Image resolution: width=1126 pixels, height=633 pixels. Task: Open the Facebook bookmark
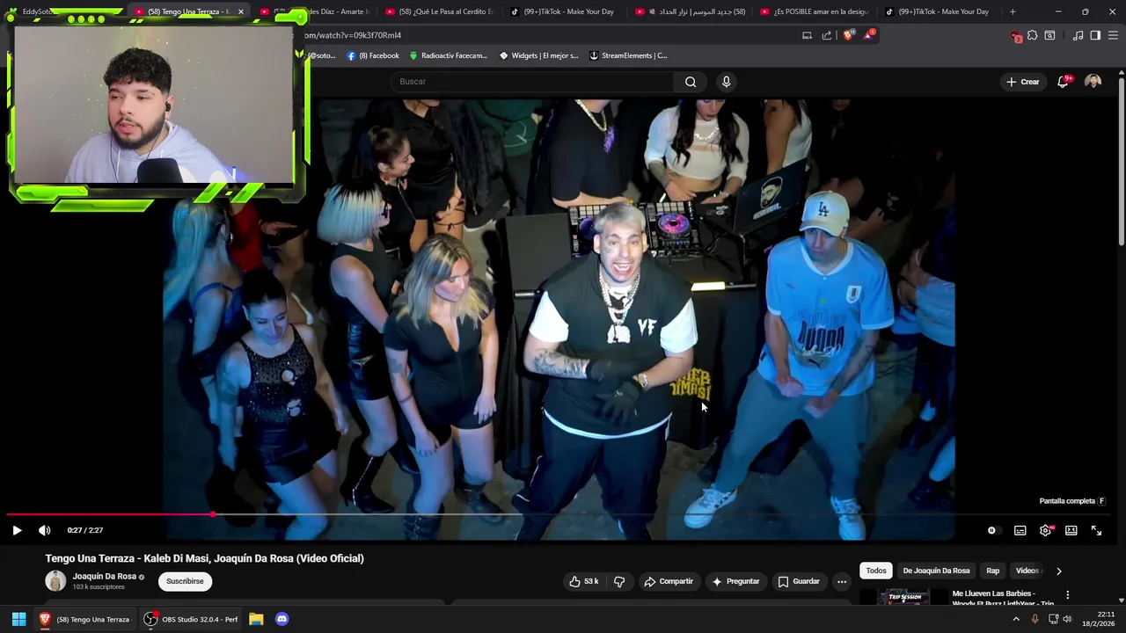373,55
